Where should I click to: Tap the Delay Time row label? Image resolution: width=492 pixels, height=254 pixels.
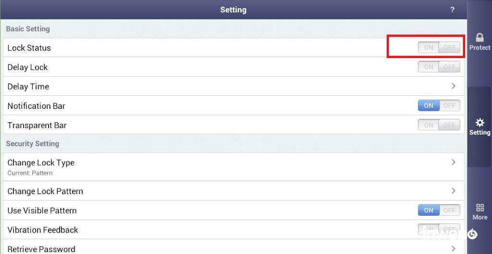tap(28, 87)
